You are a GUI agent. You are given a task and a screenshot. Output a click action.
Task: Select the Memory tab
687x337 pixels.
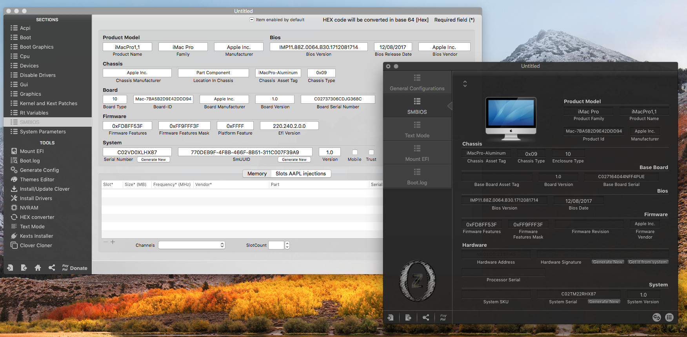[x=257, y=173]
